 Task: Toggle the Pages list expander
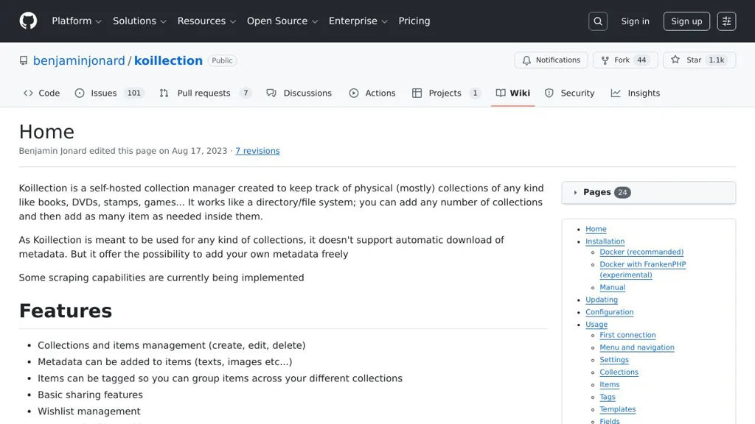point(576,192)
